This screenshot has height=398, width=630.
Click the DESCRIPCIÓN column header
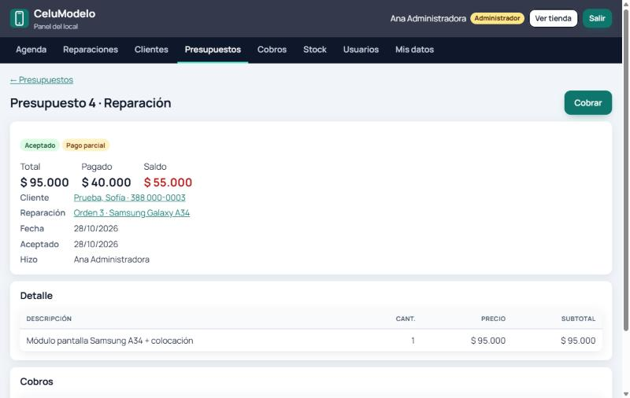(49, 319)
